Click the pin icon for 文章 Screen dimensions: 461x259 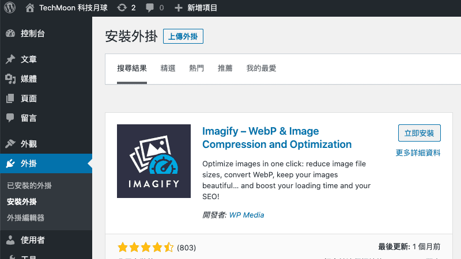[10, 59]
